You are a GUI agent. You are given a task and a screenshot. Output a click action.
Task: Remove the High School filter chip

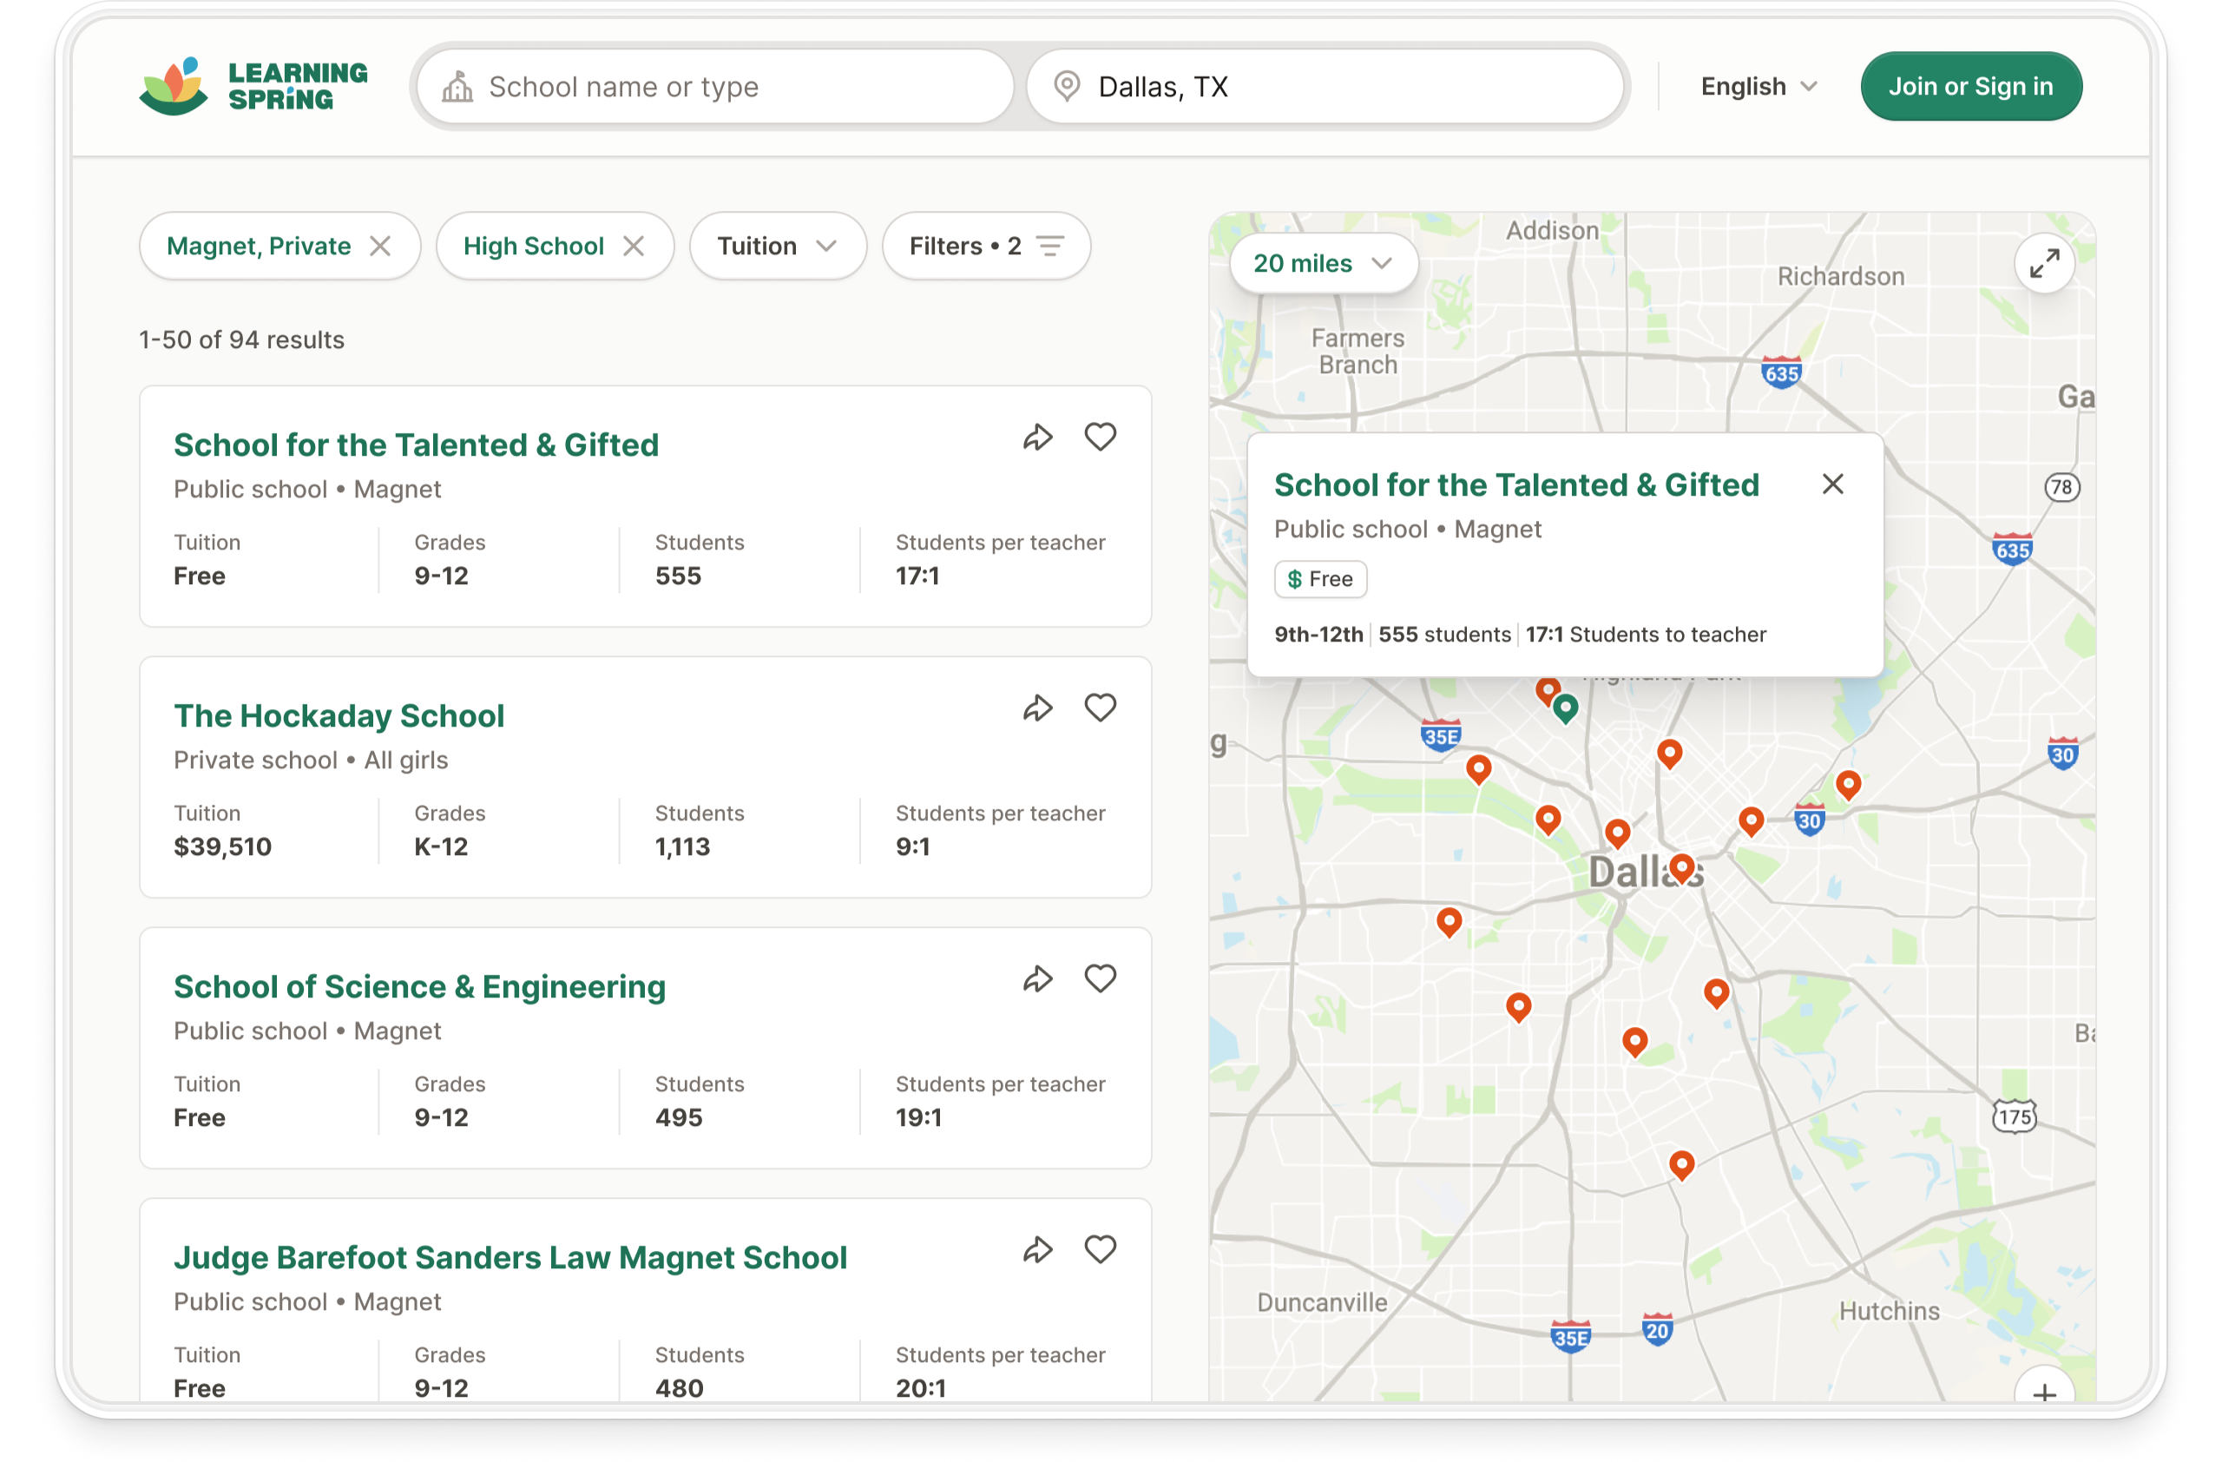[x=634, y=246]
